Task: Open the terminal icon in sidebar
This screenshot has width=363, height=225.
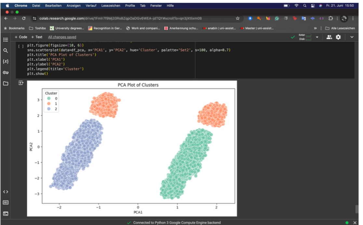Action: click(x=6, y=213)
